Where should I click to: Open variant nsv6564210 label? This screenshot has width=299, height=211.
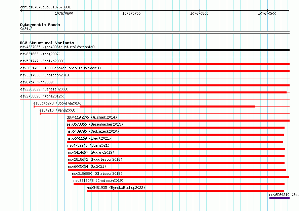click(x=284, y=195)
